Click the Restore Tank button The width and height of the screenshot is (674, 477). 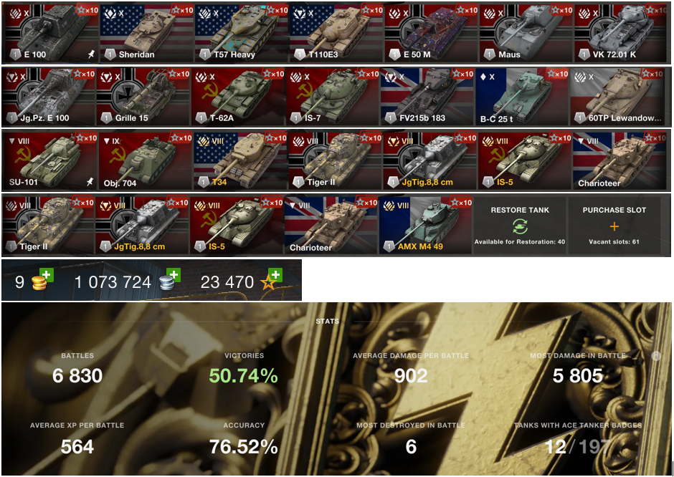tap(520, 226)
